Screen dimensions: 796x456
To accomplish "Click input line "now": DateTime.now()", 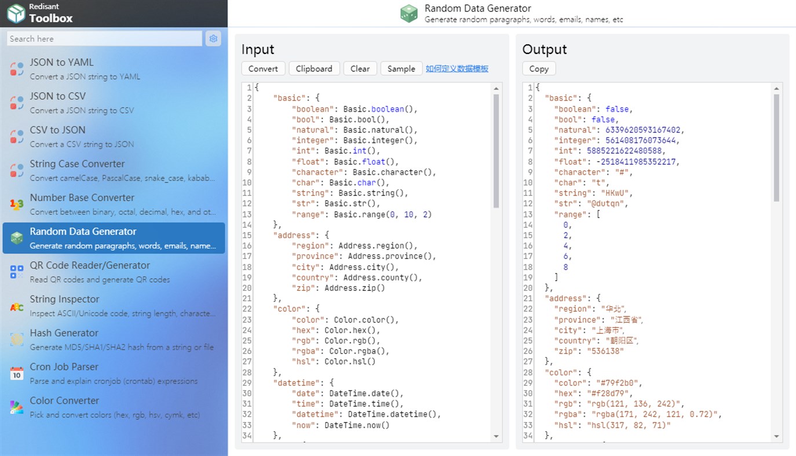I will click(341, 425).
